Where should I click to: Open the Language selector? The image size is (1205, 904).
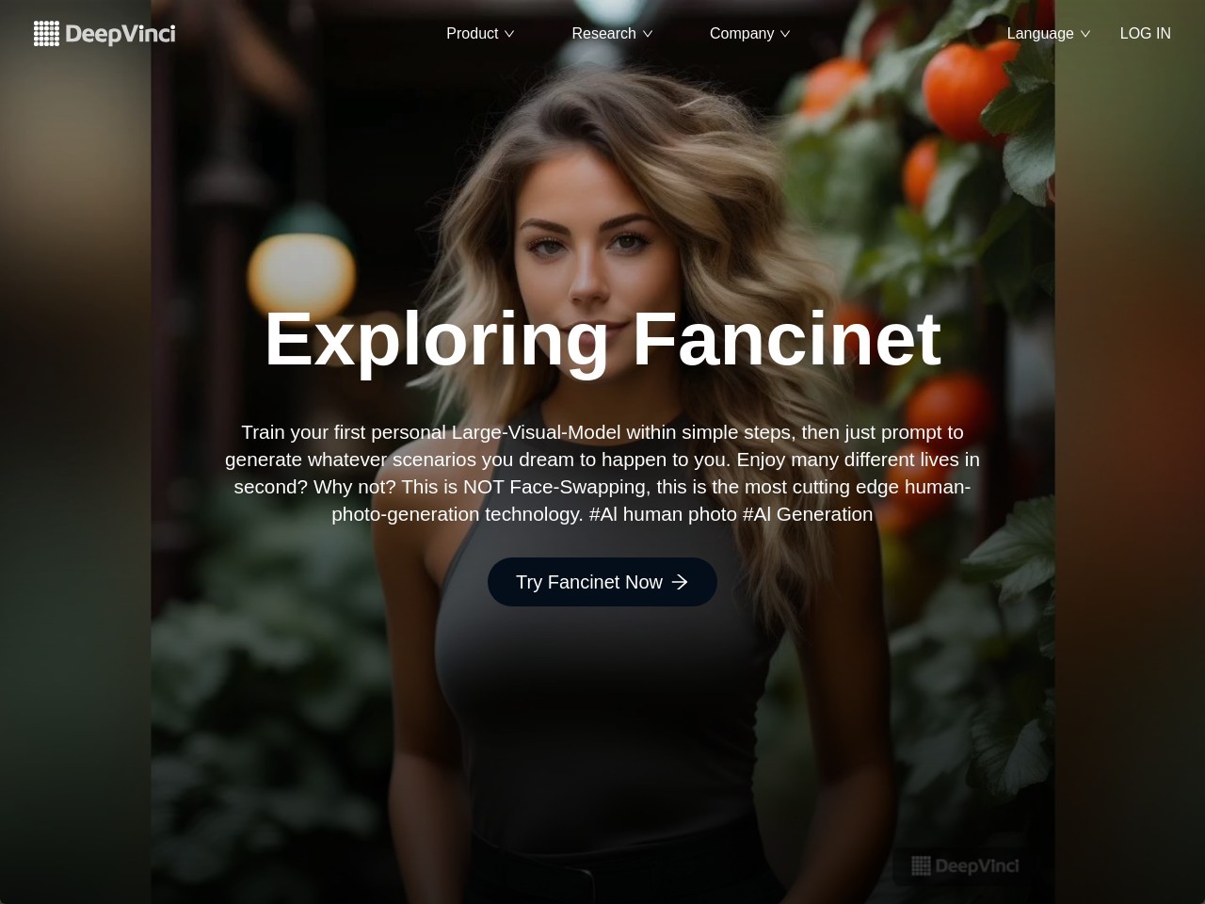pos(1049,33)
